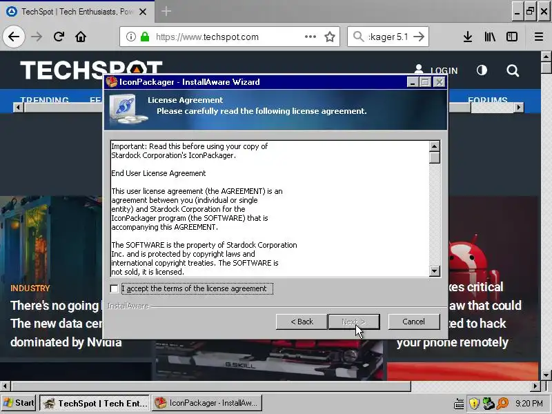This screenshot has height=414, width=552.
Task: Click the security shield tray icon
Action: click(x=474, y=404)
